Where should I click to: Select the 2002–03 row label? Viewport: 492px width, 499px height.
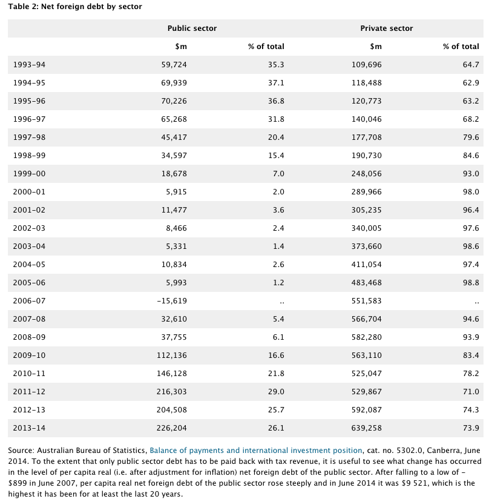29,228
